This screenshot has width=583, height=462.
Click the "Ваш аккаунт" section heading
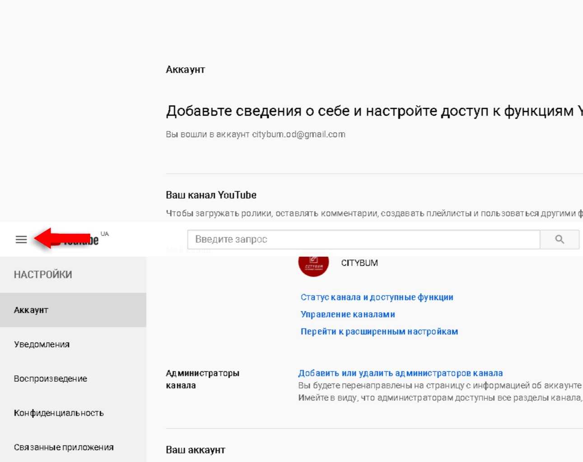click(x=195, y=450)
